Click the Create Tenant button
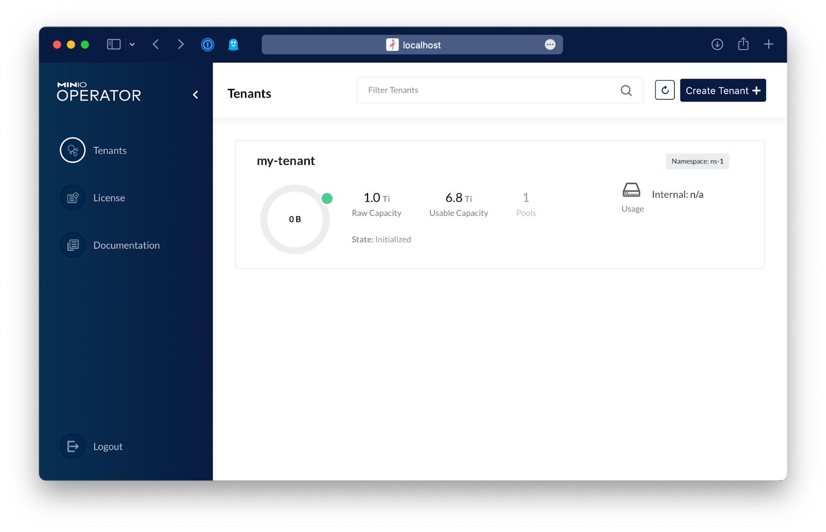This screenshot has height=532, width=826. point(722,90)
